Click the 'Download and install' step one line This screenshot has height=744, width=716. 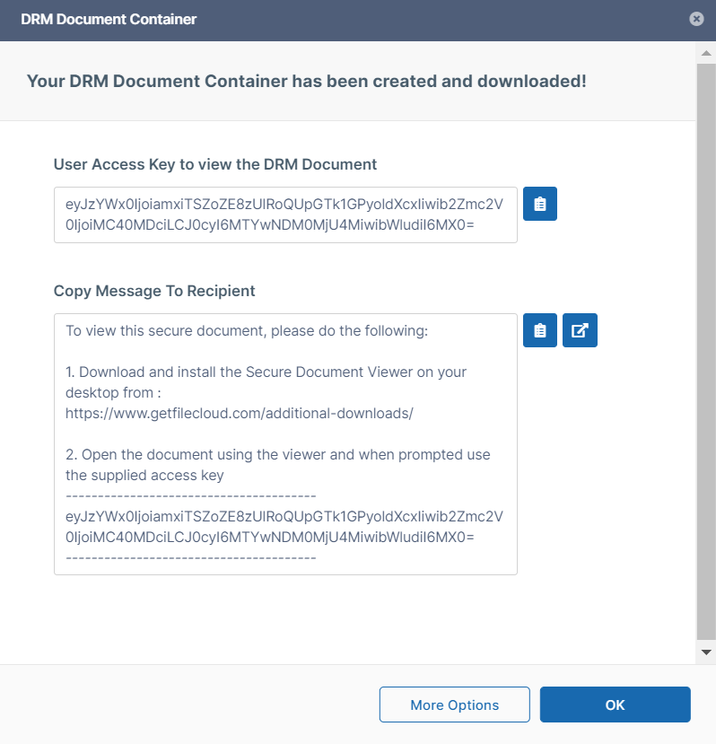pos(266,372)
